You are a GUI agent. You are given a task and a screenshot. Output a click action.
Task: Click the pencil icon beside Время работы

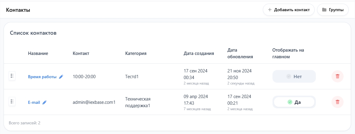point(61,77)
